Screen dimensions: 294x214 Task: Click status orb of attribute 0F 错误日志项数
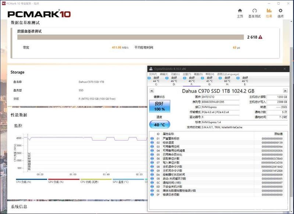[152, 195]
